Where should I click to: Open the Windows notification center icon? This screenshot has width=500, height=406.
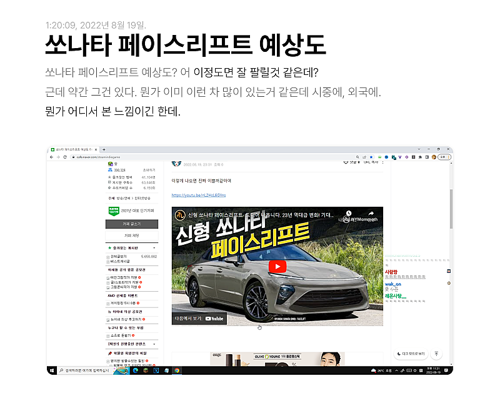(x=446, y=370)
